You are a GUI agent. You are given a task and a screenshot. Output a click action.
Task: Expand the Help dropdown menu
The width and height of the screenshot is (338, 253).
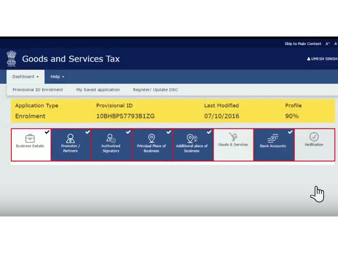pos(57,76)
